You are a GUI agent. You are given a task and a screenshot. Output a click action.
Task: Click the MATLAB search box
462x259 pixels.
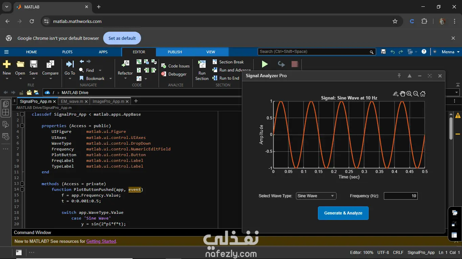tap(317, 52)
